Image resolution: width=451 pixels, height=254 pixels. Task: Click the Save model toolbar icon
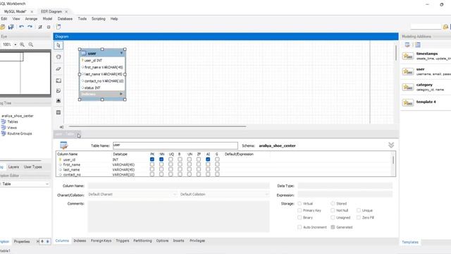(11, 27)
